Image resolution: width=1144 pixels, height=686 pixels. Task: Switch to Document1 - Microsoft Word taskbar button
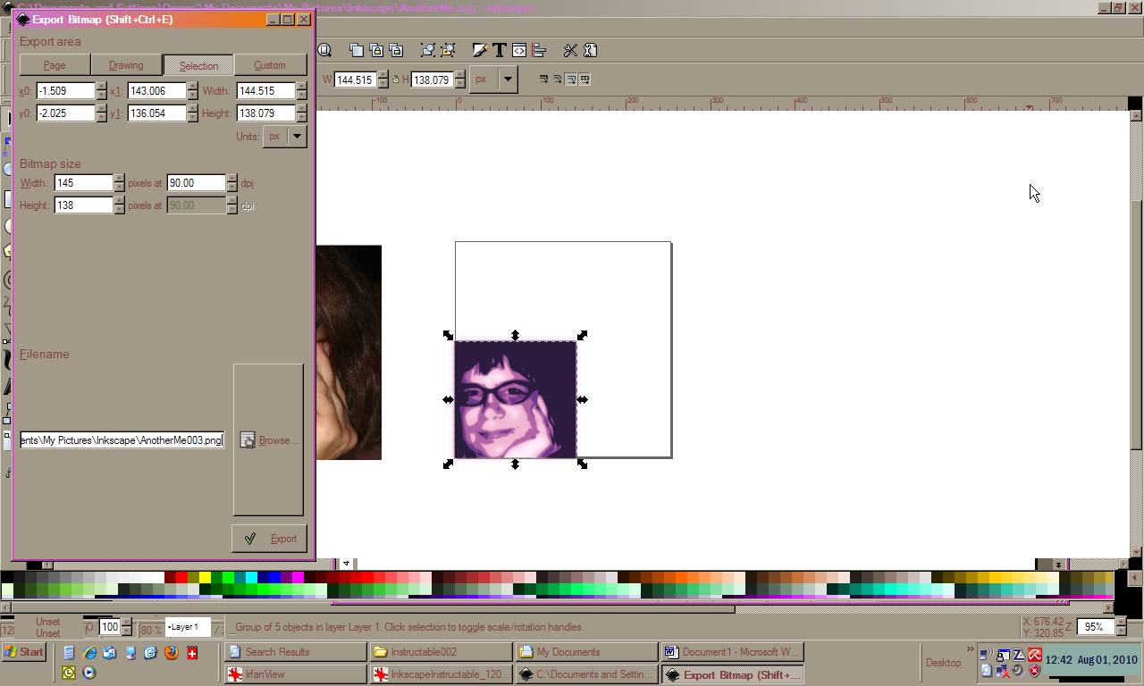(732, 652)
